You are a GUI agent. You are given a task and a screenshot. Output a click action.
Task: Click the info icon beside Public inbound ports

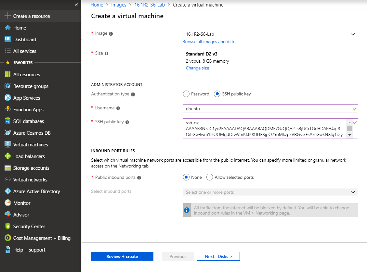click(139, 178)
